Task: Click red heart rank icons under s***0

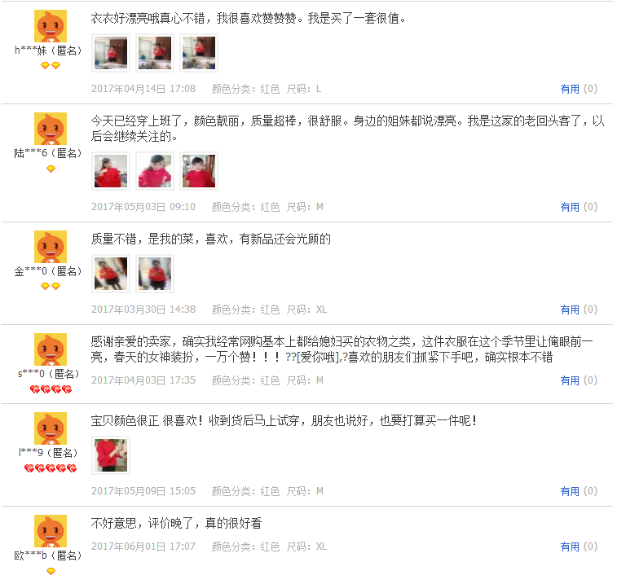Action: [51, 389]
